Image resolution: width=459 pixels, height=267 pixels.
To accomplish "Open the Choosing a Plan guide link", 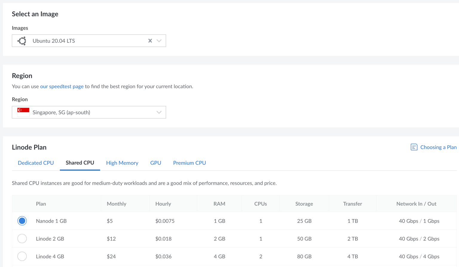I will [438, 147].
